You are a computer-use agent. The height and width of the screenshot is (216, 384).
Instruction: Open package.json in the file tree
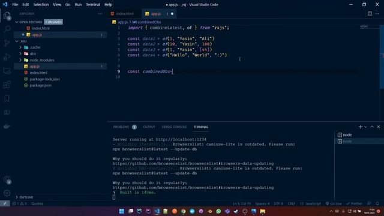[x=41, y=85]
